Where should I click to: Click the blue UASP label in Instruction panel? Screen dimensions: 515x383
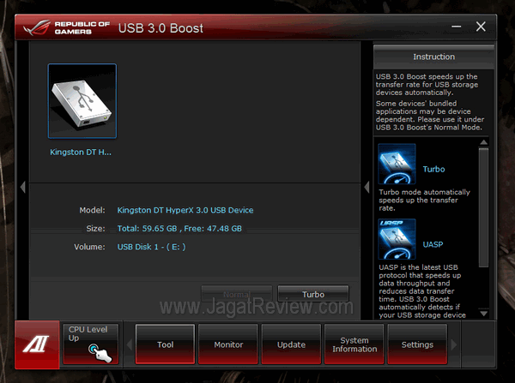(433, 244)
